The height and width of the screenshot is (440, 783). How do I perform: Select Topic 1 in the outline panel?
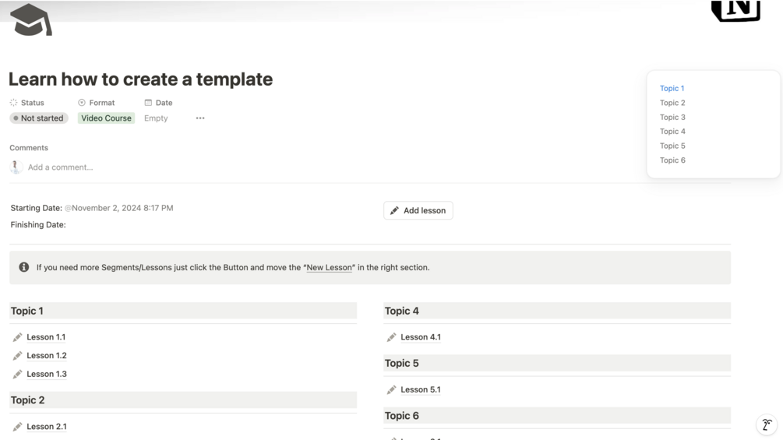[x=672, y=89]
